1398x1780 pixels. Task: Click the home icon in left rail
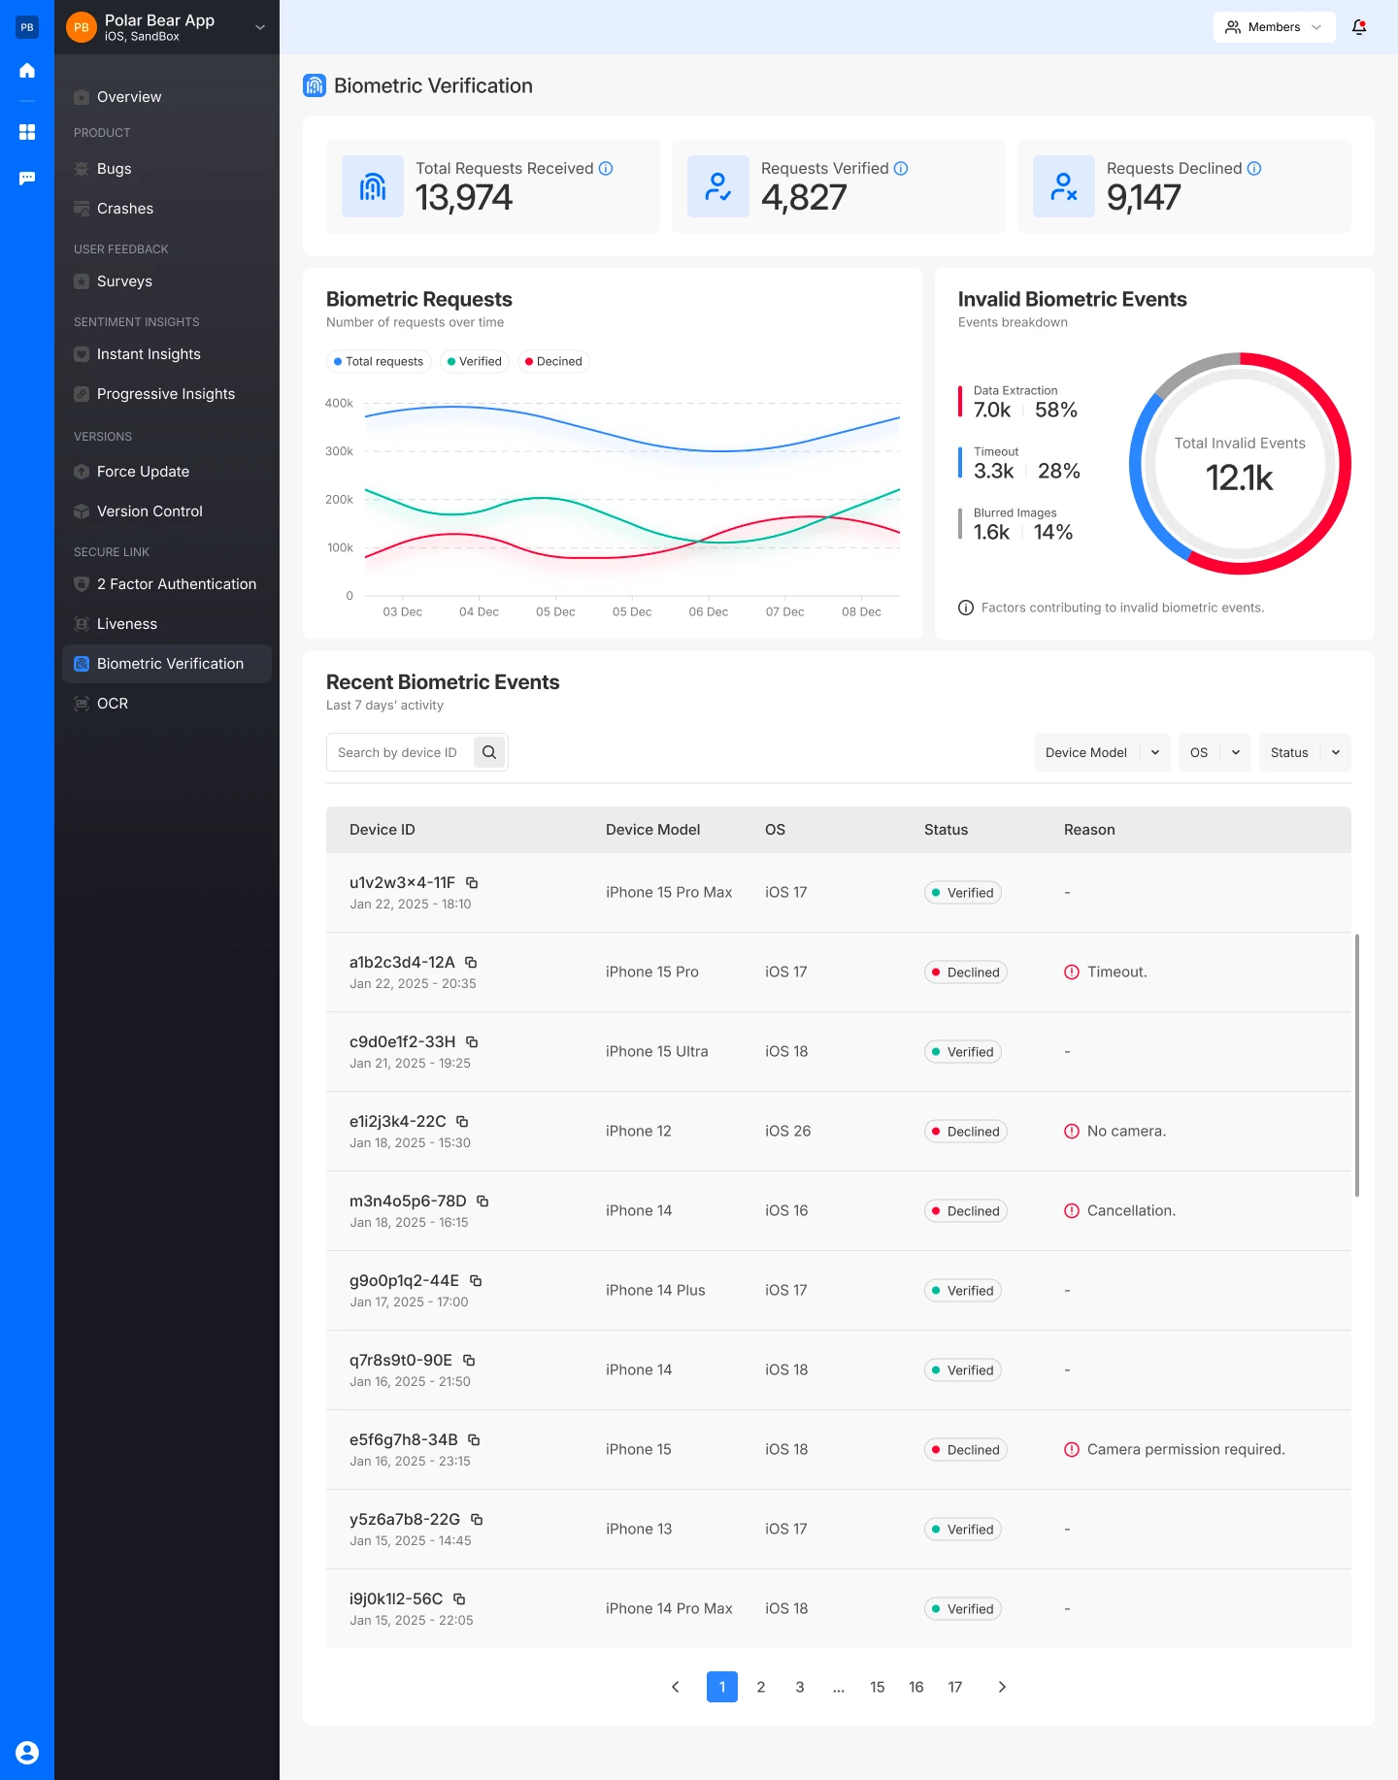pyautogui.click(x=27, y=71)
